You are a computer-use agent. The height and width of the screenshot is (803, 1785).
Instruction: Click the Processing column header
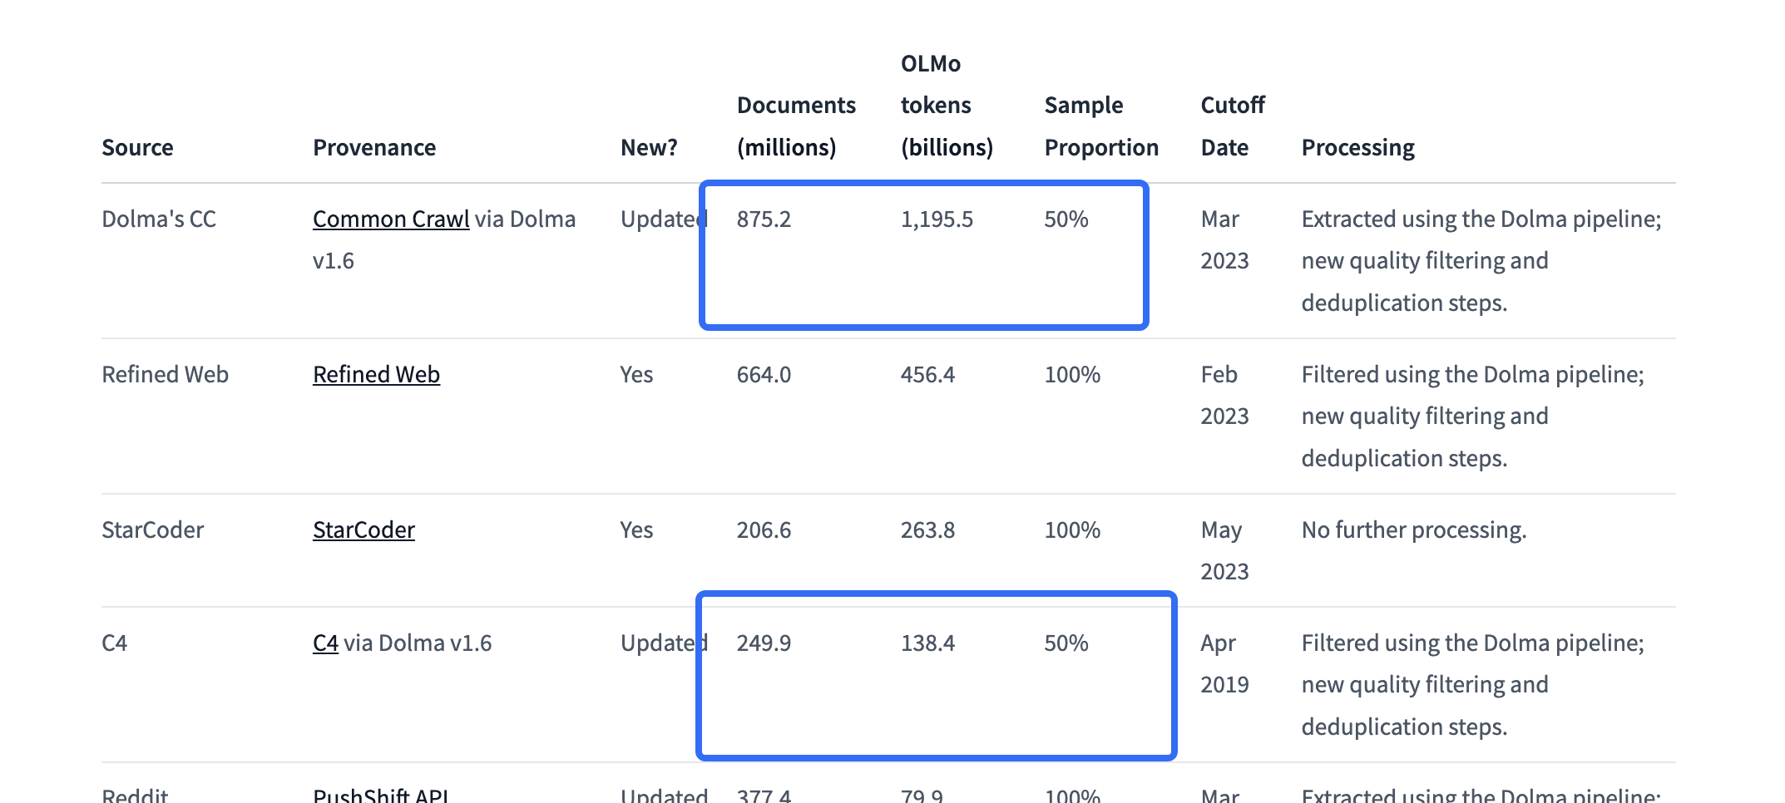tap(1357, 147)
